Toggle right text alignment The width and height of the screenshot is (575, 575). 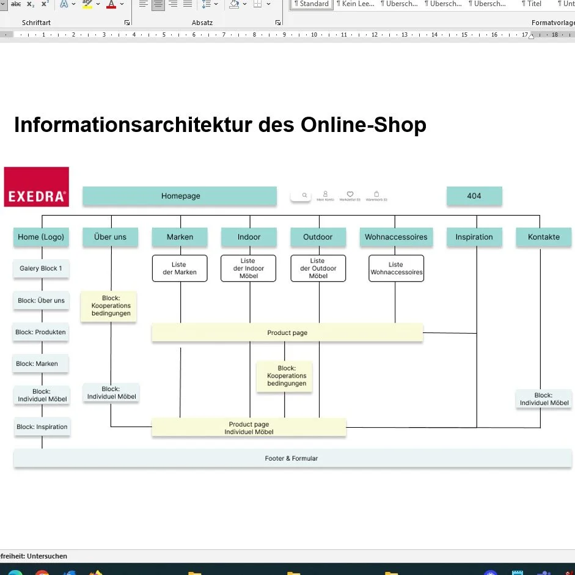[173, 4]
